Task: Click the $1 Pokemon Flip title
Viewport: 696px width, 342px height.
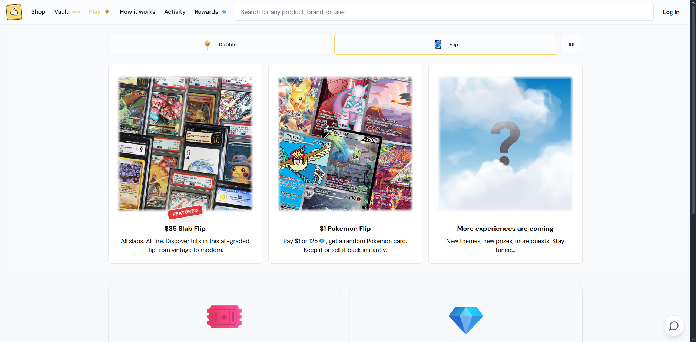Action: [x=345, y=229]
